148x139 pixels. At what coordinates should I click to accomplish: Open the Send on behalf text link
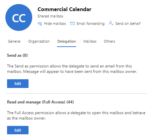pyautogui.click(x=128, y=24)
